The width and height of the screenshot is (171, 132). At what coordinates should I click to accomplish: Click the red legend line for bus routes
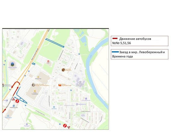pos(115,38)
